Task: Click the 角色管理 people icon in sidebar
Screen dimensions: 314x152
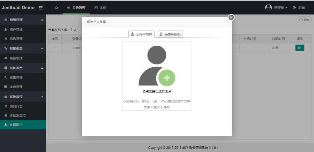Action: (x=6, y=58)
